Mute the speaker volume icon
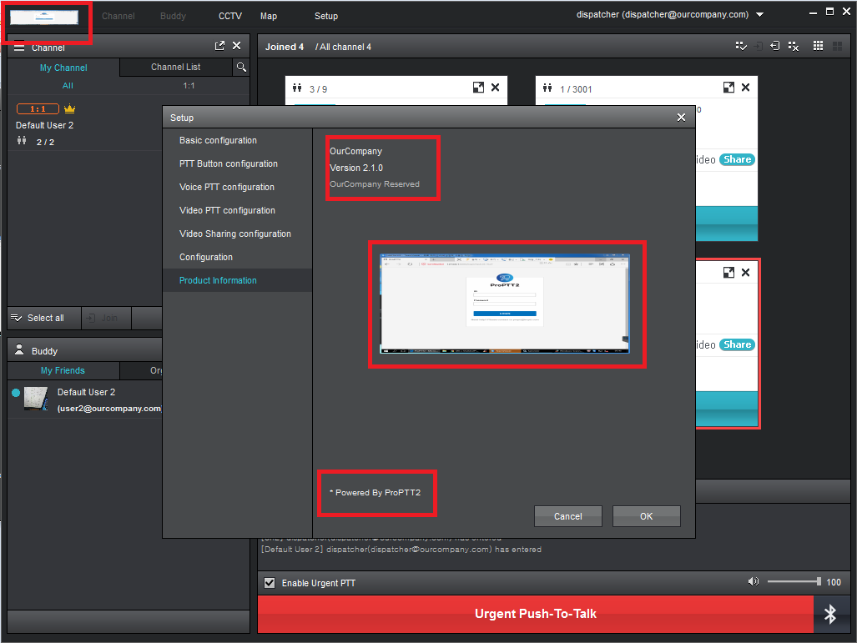Screen dimensions: 857x643 pyautogui.click(x=754, y=582)
